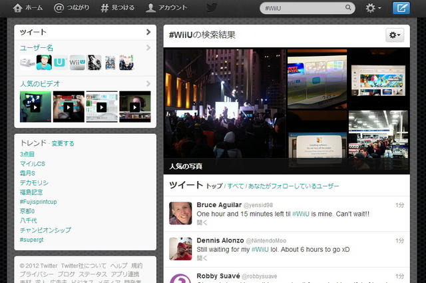Click the Twitter bird logo in top bar
The height and width of the screenshot is (283, 426).
(x=212, y=7)
